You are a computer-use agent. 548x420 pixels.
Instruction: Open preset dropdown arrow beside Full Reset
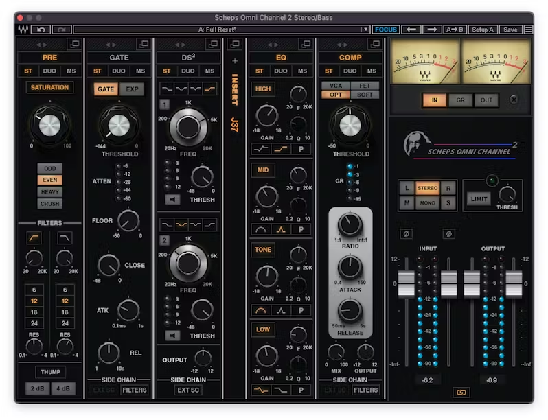click(365, 30)
